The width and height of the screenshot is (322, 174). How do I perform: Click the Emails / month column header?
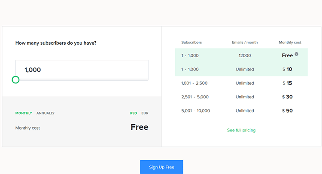(245, 43)
